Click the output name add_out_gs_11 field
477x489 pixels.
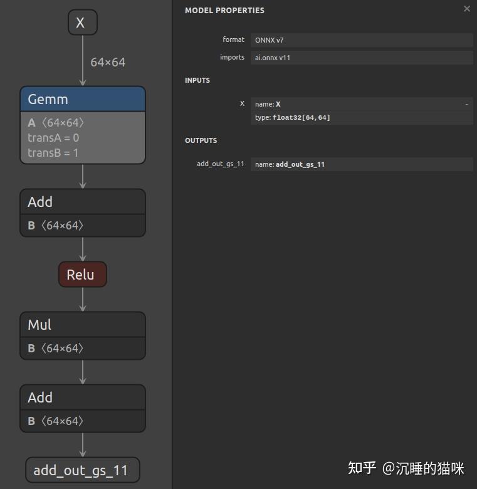pyautogui.click(x=362, y=164)
